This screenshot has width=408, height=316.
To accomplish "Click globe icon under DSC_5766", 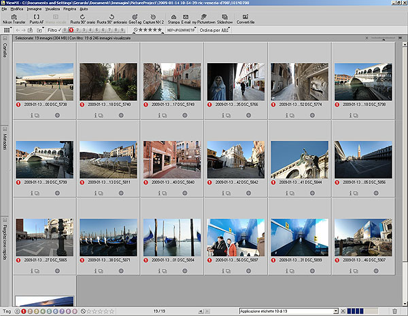I will [x=248, y=115].
